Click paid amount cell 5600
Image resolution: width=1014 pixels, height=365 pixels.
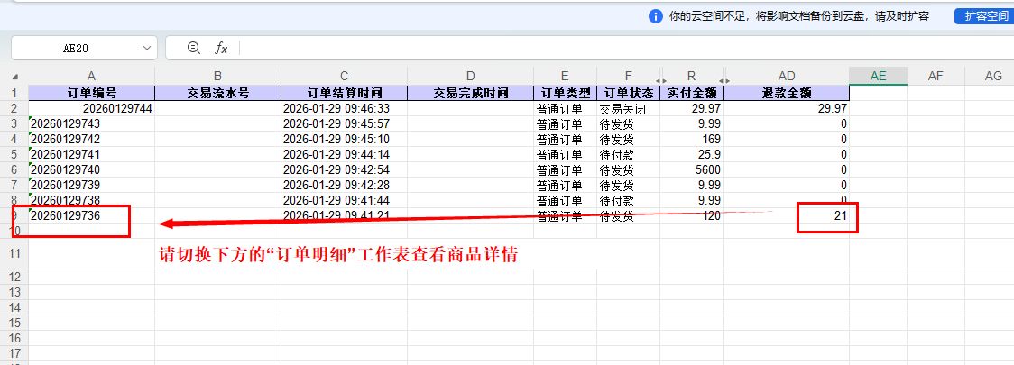[x=692, y=170]
